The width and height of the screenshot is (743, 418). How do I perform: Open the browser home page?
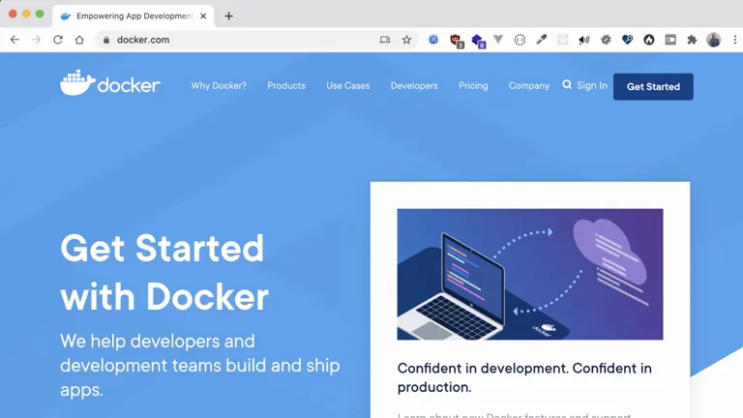click(x=79, y=40)
